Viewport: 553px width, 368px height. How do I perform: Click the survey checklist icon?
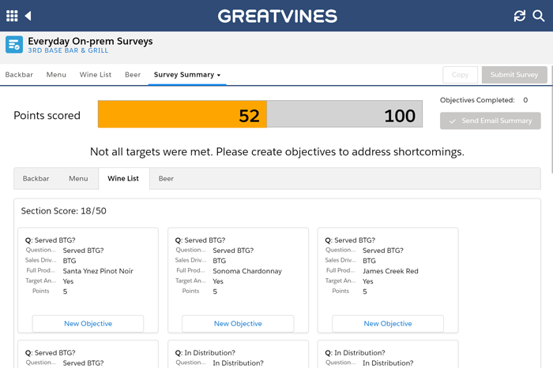[14, 45]
